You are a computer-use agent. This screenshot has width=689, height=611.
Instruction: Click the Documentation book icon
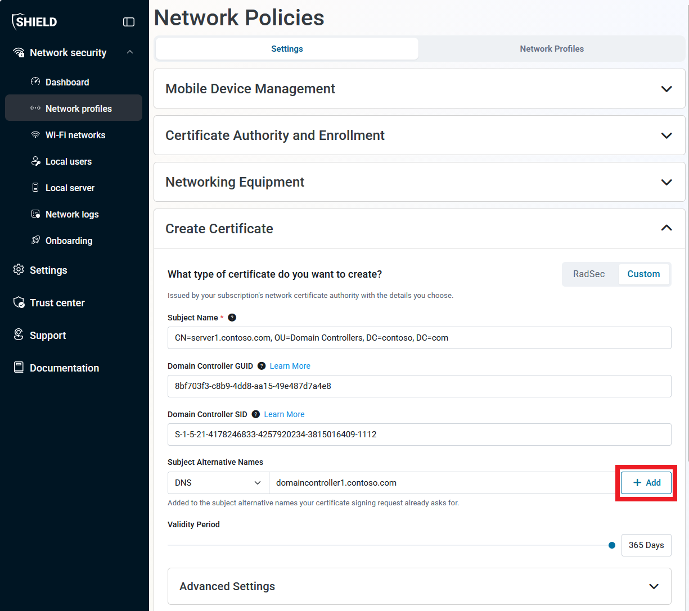(19, 367)
